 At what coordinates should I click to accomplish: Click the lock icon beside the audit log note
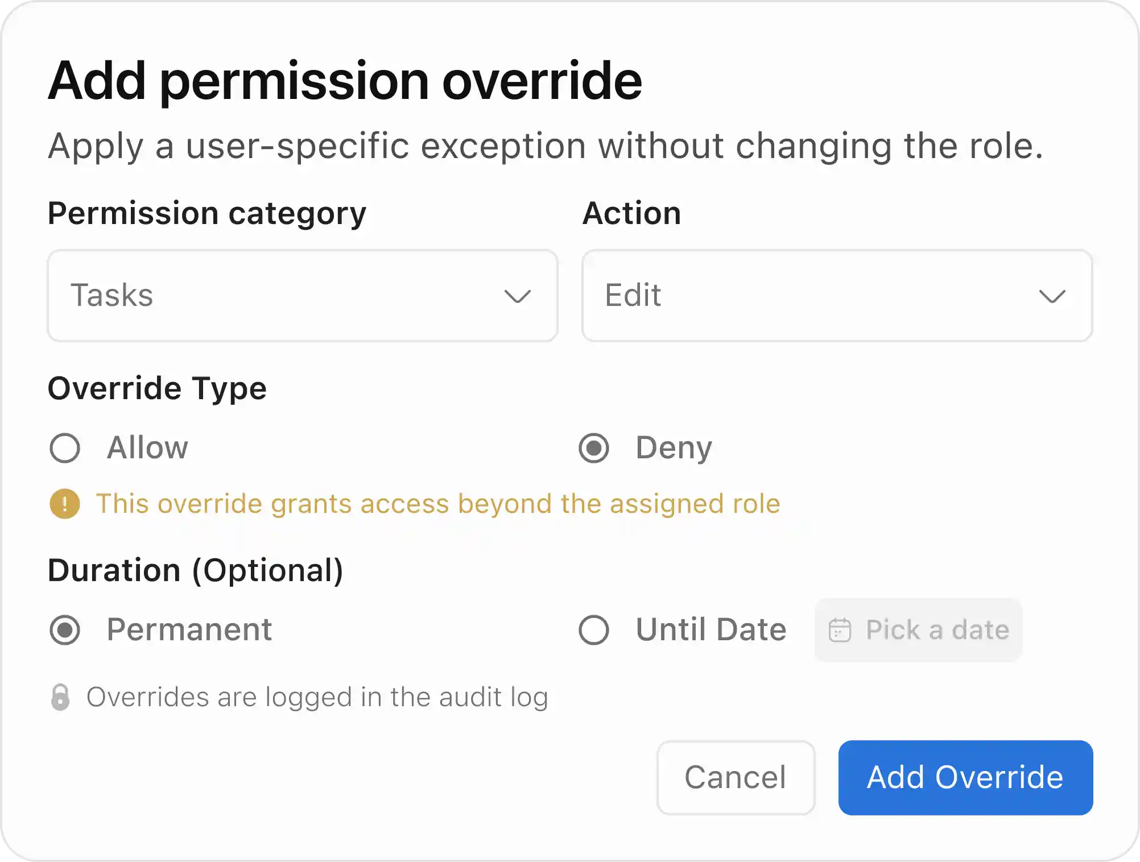60,697
